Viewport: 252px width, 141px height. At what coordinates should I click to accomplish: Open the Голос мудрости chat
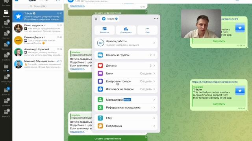coord(38,28)
